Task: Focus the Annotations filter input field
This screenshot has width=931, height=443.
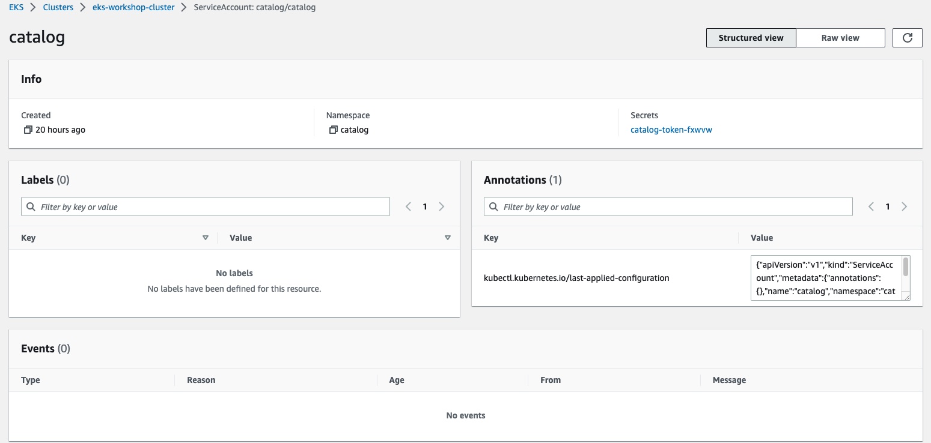Action: tap(673, 207)
